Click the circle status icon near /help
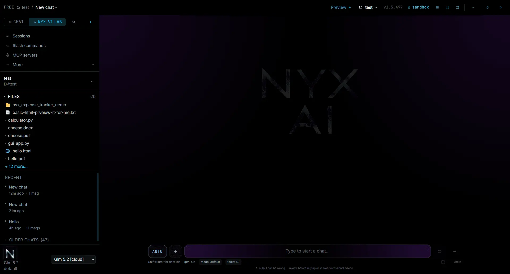This screenshot has width=510, height=274. coord(443,262)
